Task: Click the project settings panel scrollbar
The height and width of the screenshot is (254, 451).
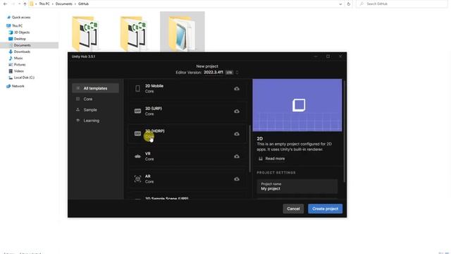Action: point(345,131)
